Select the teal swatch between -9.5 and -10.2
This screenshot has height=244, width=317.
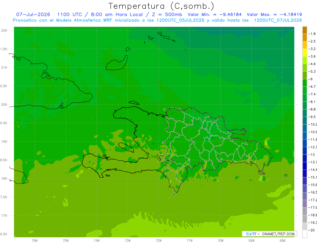click(305, 121)
